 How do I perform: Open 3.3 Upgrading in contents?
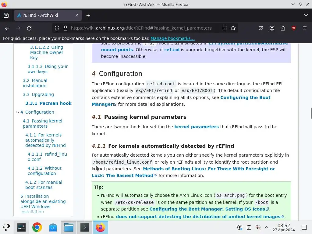[x=38, y=94]
